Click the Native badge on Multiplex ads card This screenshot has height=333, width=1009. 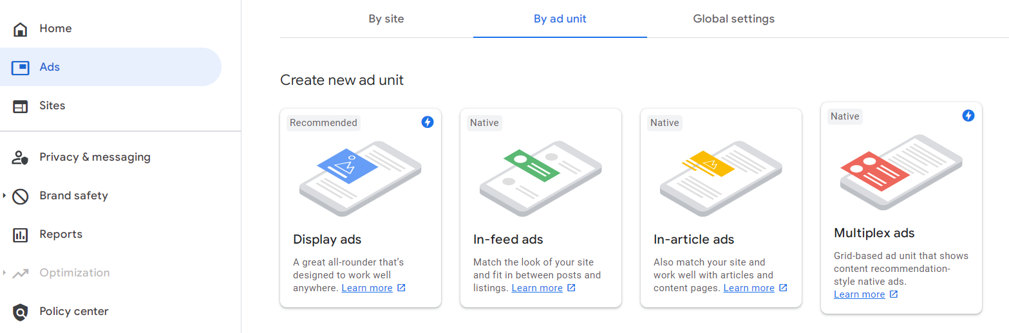tap(845, 116)
